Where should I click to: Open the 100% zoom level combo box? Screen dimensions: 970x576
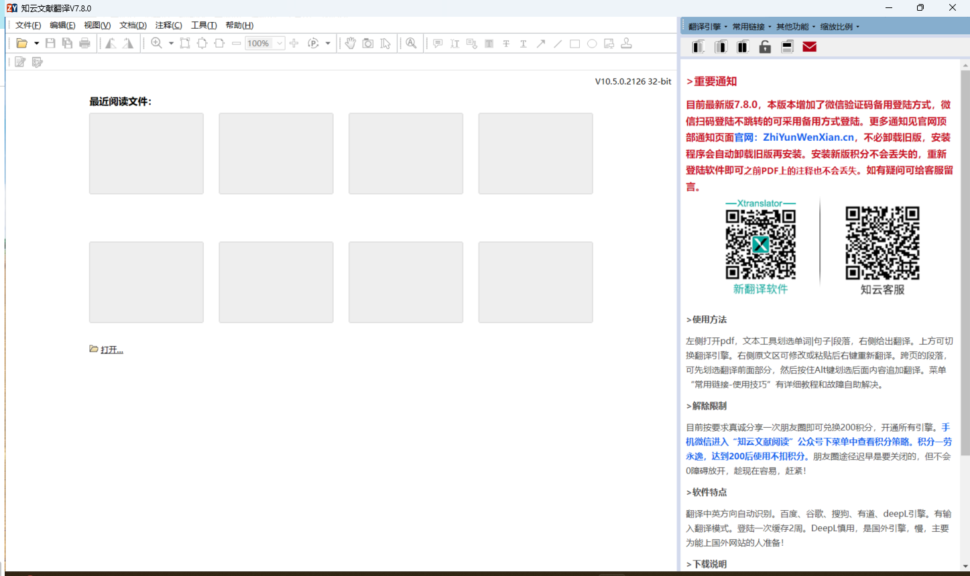(265, 44)
